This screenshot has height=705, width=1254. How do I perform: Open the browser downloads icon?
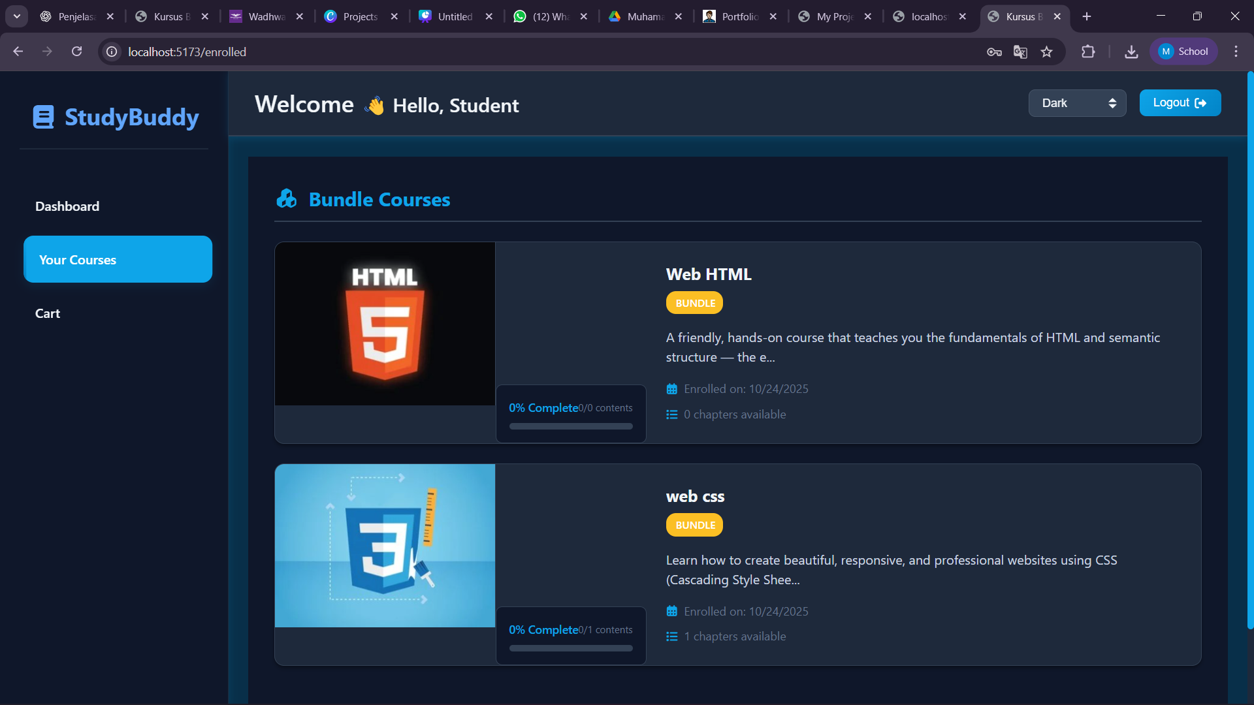[x=1131, y=52]
